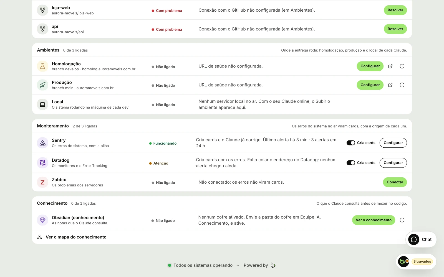Click the 2 de 3 ligadas counter

point(85,126)
